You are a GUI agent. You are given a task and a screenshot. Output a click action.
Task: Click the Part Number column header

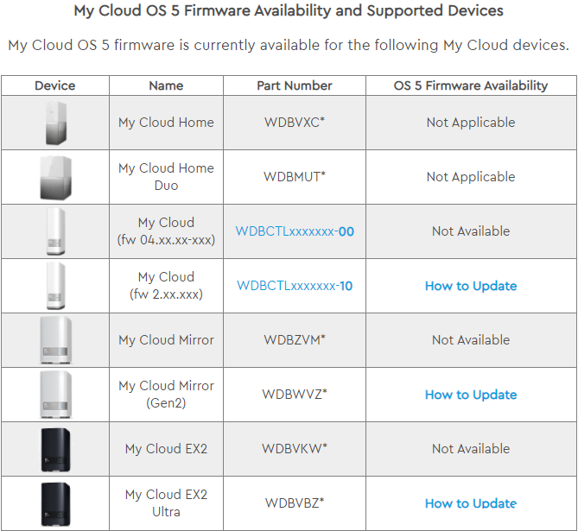click(x=295, y=85)
